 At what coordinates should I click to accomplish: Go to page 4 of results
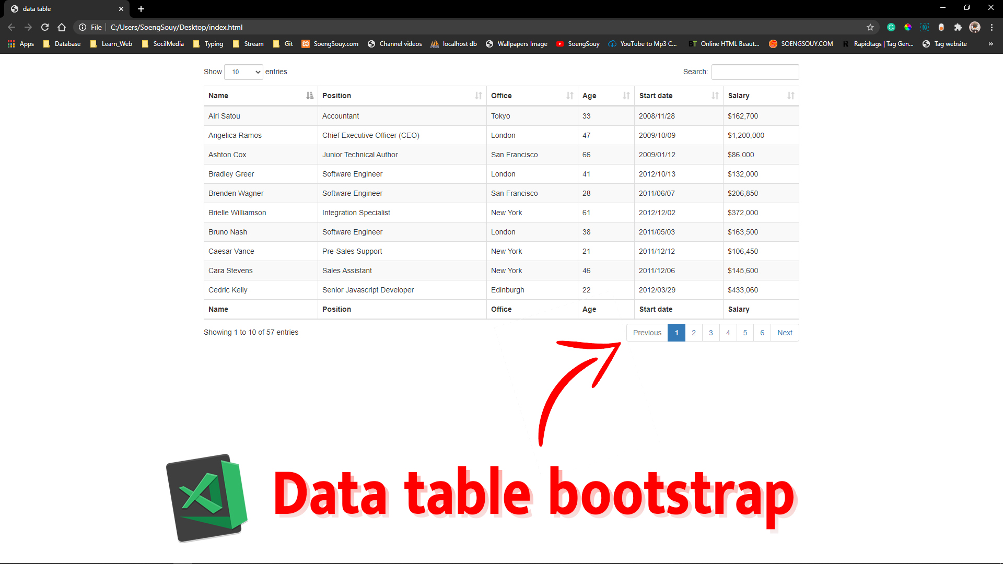[x=728, y=333]
